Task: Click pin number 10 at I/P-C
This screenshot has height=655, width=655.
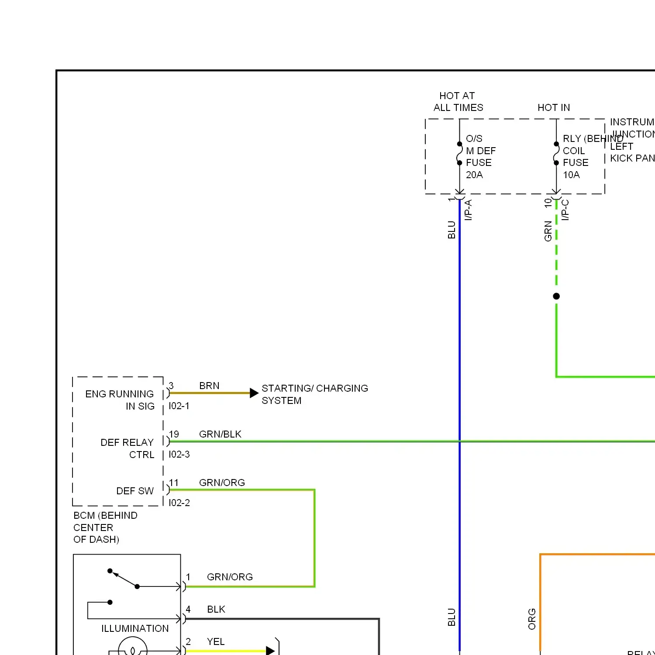Action: pos(548,203)
